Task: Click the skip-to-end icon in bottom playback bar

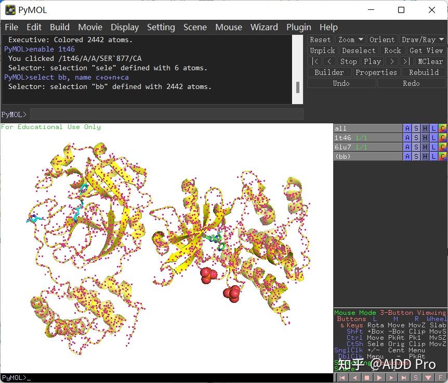Action: tap(403, 378)
